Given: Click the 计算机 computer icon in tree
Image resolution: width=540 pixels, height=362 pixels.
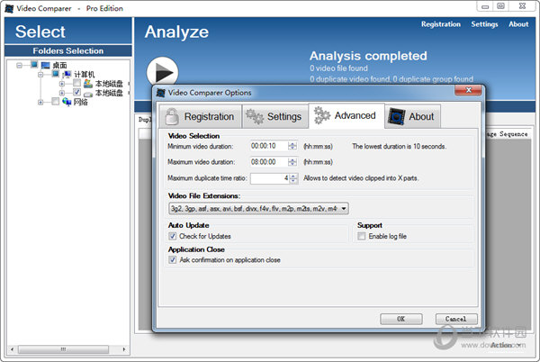Looking at the screenshot, I should [67, 74].
